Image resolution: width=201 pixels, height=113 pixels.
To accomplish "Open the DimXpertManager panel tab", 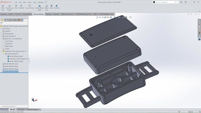I will 14,20.
